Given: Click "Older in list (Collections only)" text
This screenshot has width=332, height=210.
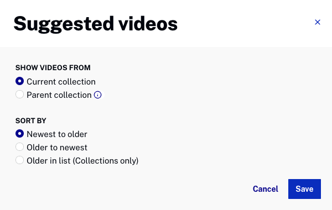Looking at the screenshot, I should click(x=82, y=161).
